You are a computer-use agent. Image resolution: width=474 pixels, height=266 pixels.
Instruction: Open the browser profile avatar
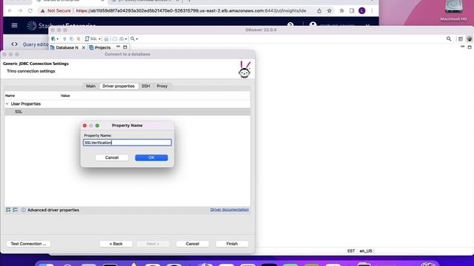362,10
